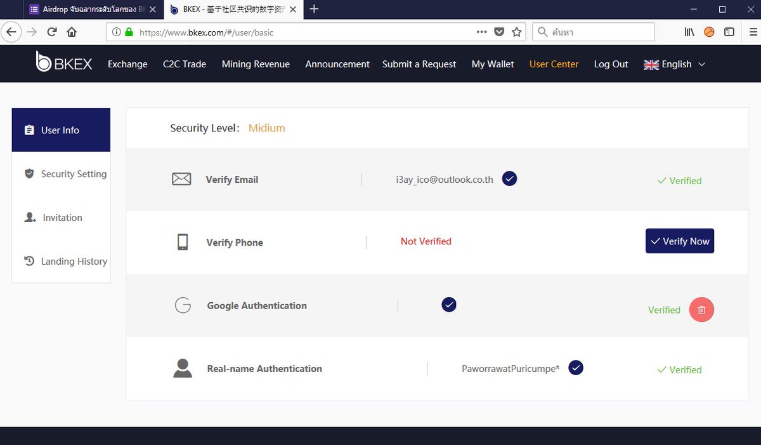This screenshot has height=445, width=761.
Task: Open User Center
Action: [554, 64]
